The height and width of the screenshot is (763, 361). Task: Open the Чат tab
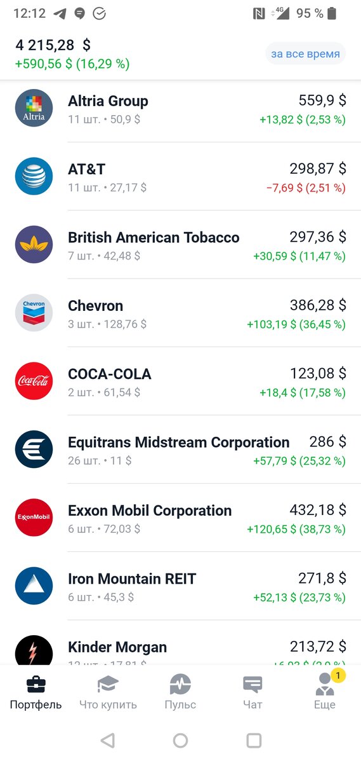pyautogui.click(x=253, y=692)
